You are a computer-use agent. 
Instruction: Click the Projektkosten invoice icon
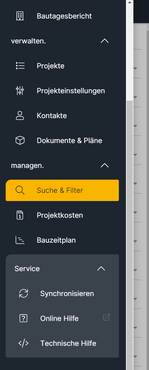click(20, 215)
